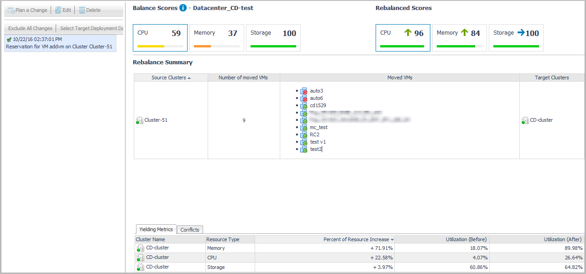The width and height of the screenshot is (586, 274).
Task: Select the Balance Scores Memory tile
Action: [217, 37]
